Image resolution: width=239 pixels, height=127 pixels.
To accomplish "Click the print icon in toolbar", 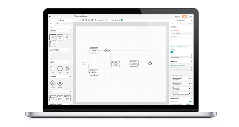I will point(89,20).
